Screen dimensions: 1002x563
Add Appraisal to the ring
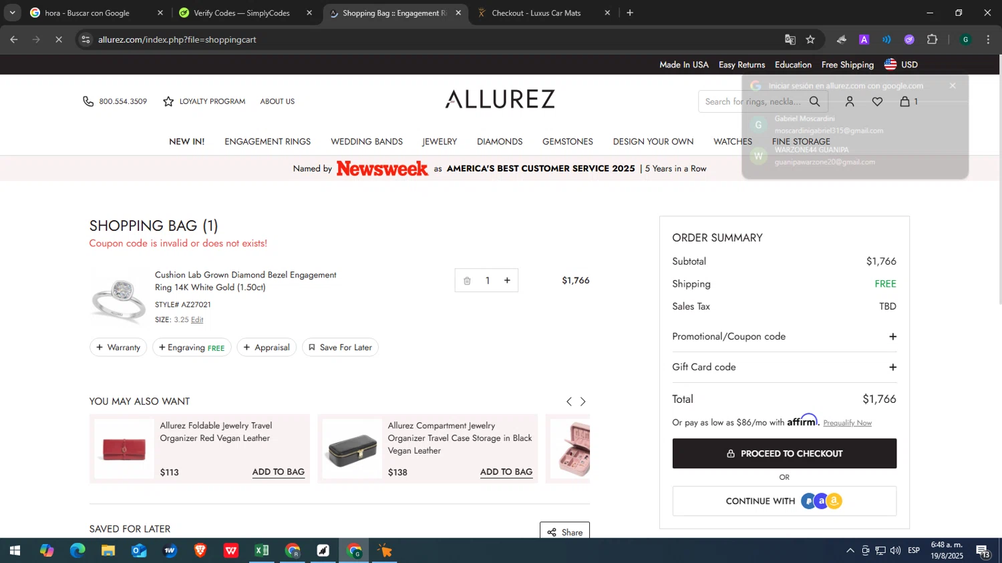point(267,348)
